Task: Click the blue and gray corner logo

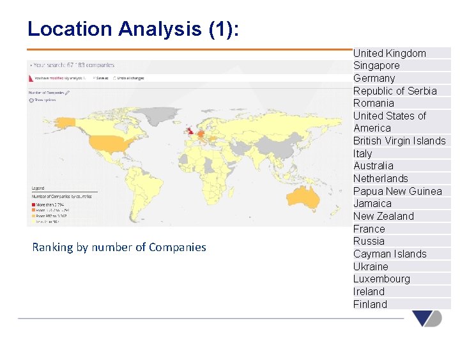Action: point(427,318)
